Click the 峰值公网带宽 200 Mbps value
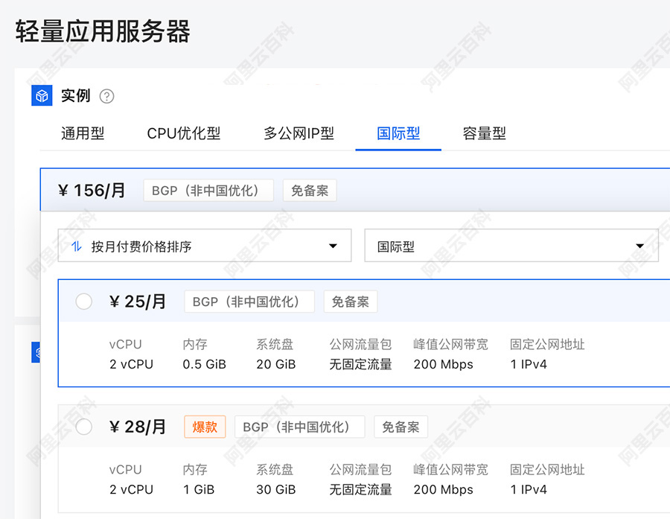The width and height of the screenshot is (670, 519). [x=443, y=364]
